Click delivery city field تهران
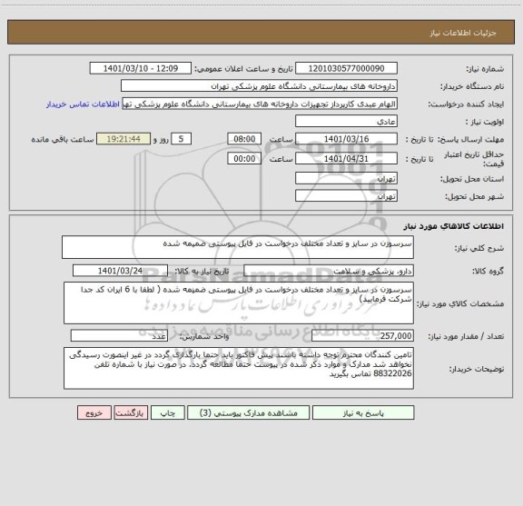Viewport: 523px width, 506px height. coord(346,196)
